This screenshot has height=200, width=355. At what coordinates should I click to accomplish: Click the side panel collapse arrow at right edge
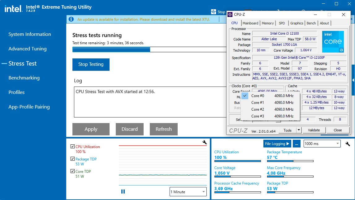(353, 80)
